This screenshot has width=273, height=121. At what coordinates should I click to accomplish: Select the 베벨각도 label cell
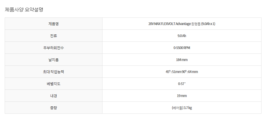click(53, 84)
